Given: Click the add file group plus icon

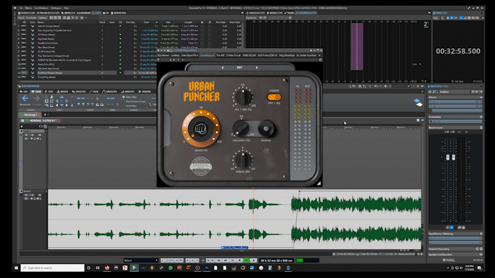Looking at the screenshot, I should 45,115.
